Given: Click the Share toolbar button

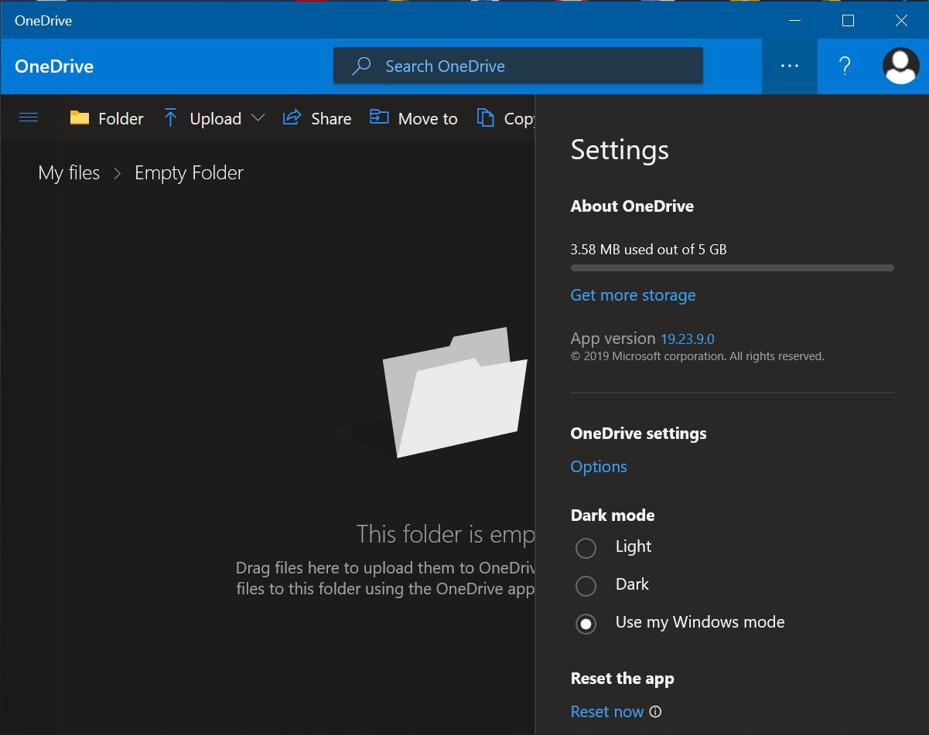Looking at the screenshot, I should click(x=317, y=118).
